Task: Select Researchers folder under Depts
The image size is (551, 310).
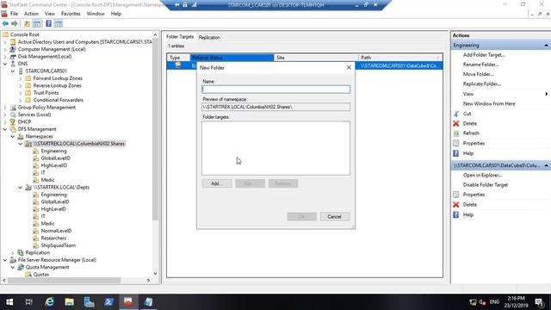Action: point(53,238)
